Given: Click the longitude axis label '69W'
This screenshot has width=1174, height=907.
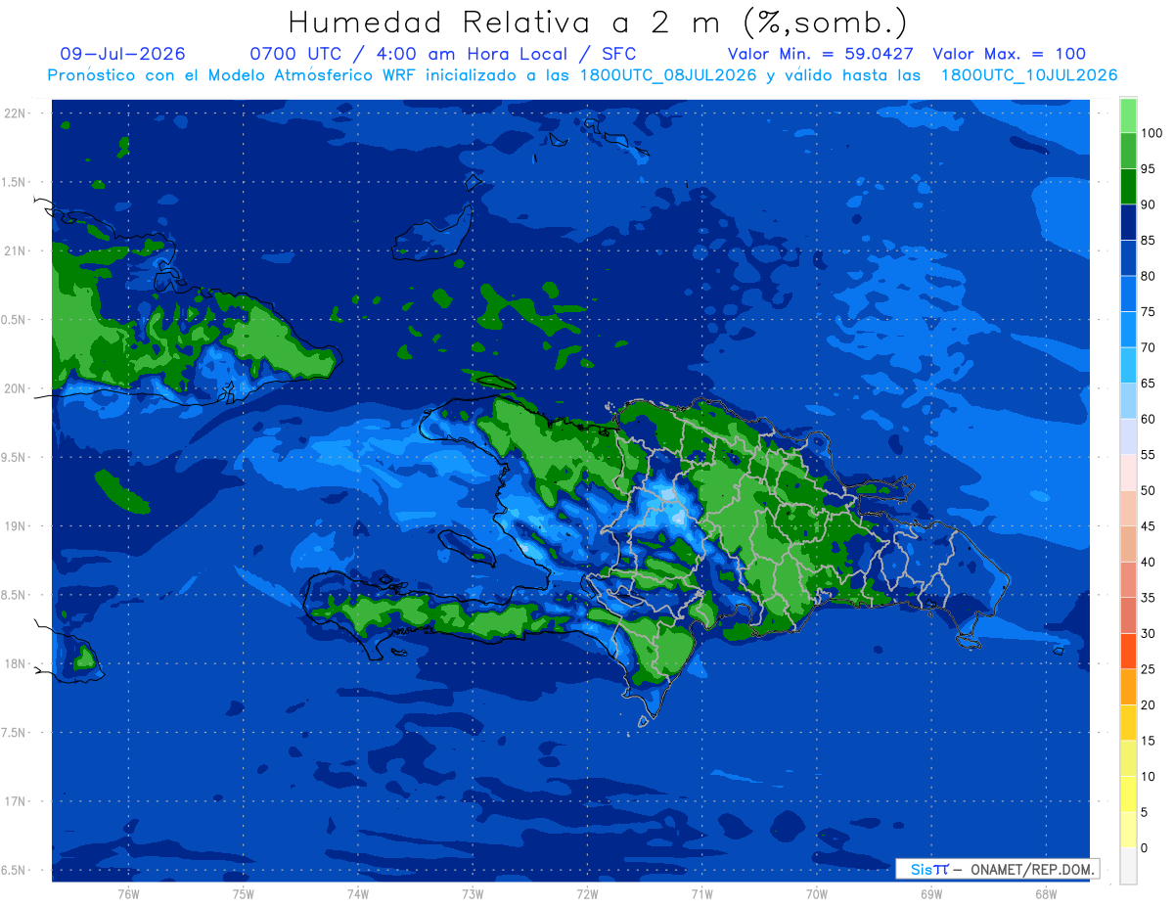Looking at the screenshot, I should tap(930, 893).
